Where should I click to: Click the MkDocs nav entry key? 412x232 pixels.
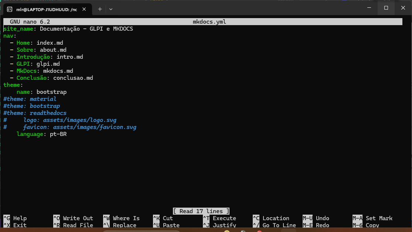[x=27, y=71]
